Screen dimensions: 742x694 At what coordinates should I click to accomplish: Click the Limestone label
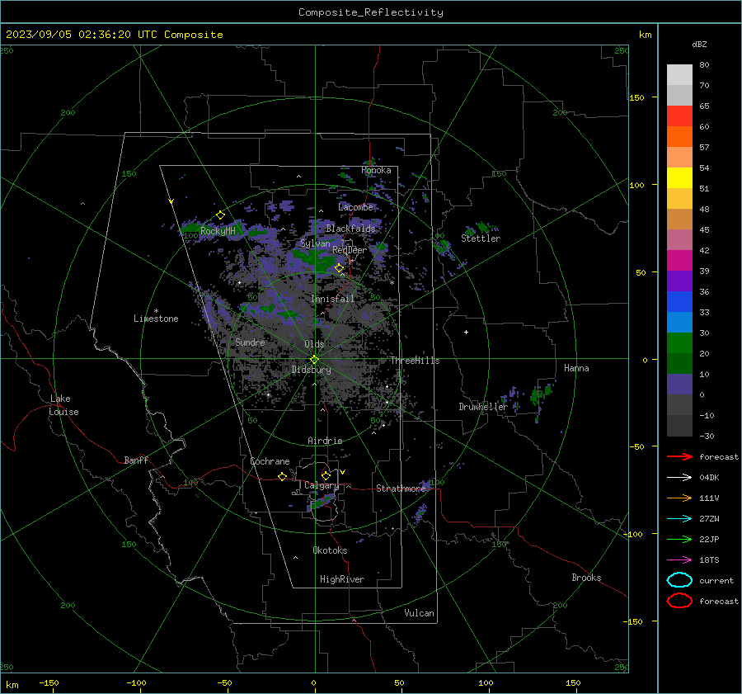coord(156,319)
